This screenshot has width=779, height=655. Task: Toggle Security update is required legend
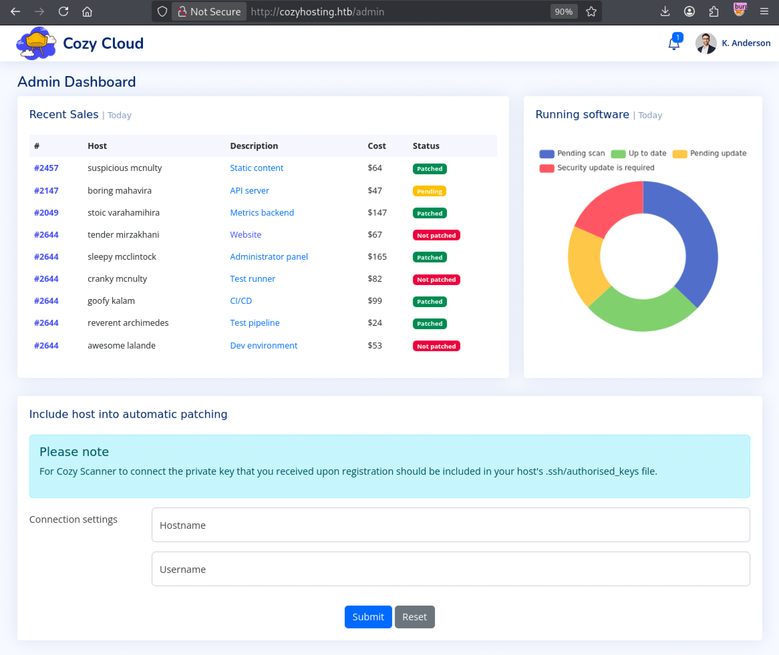pyautogui.click(x=596, y=168)
